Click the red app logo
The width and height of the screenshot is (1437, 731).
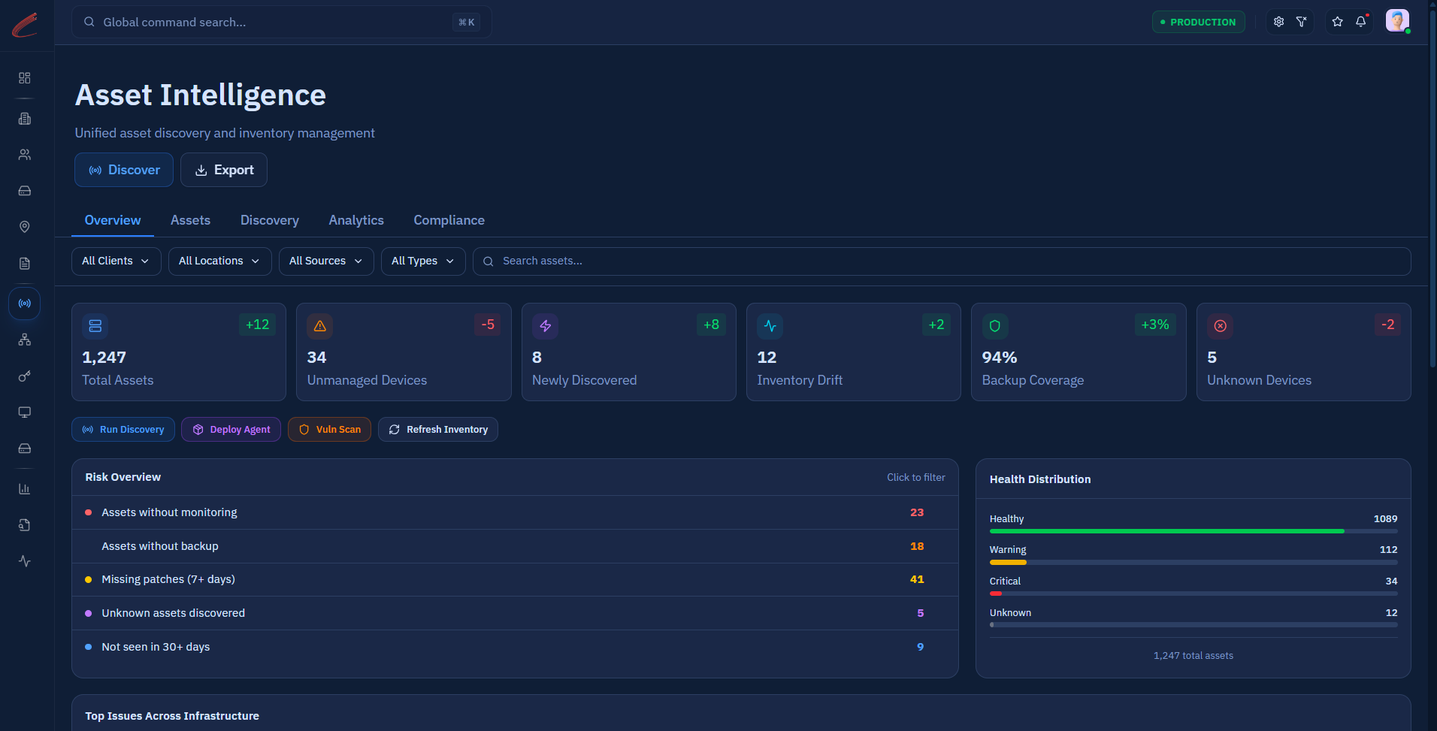click(x=25, y=25)
